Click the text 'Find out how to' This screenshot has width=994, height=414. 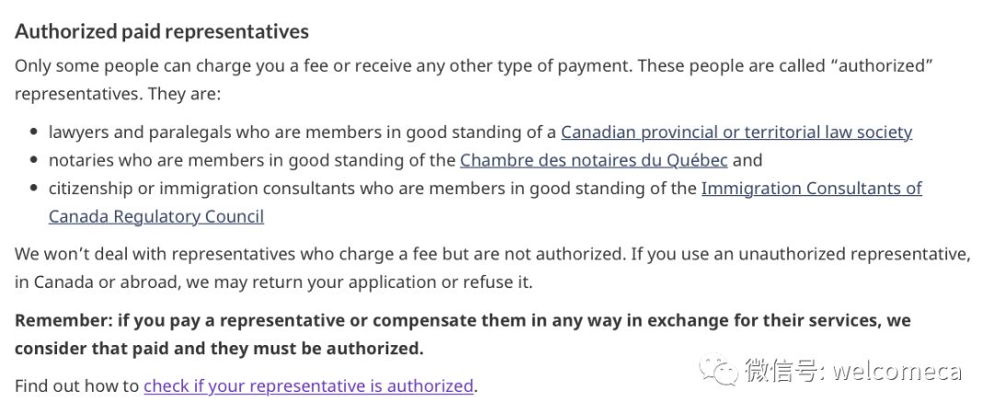point(76,386)
